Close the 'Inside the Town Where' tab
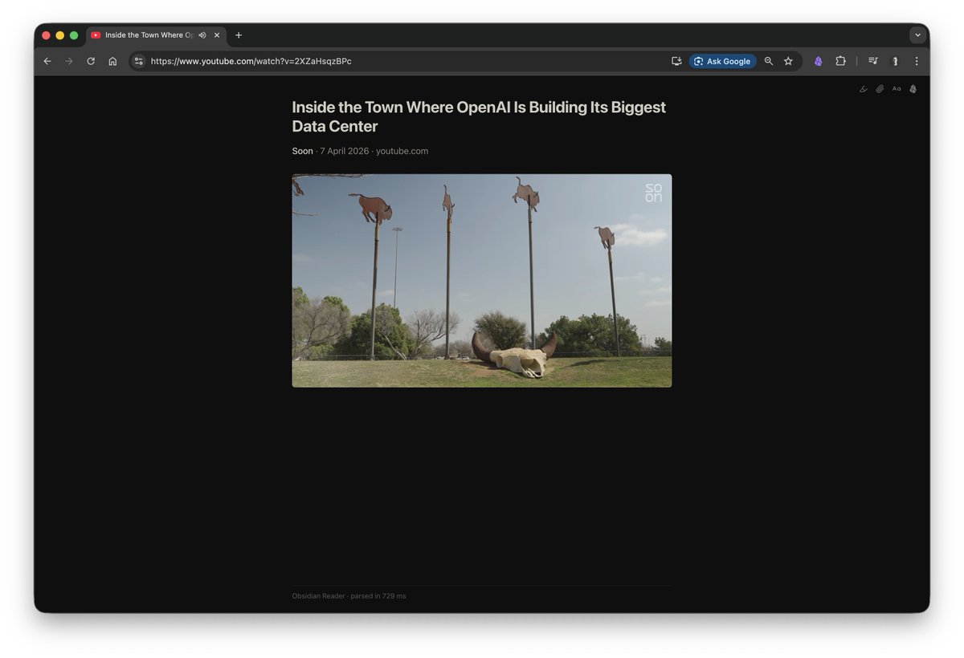The image size is (964, 658). coord(217,35)
